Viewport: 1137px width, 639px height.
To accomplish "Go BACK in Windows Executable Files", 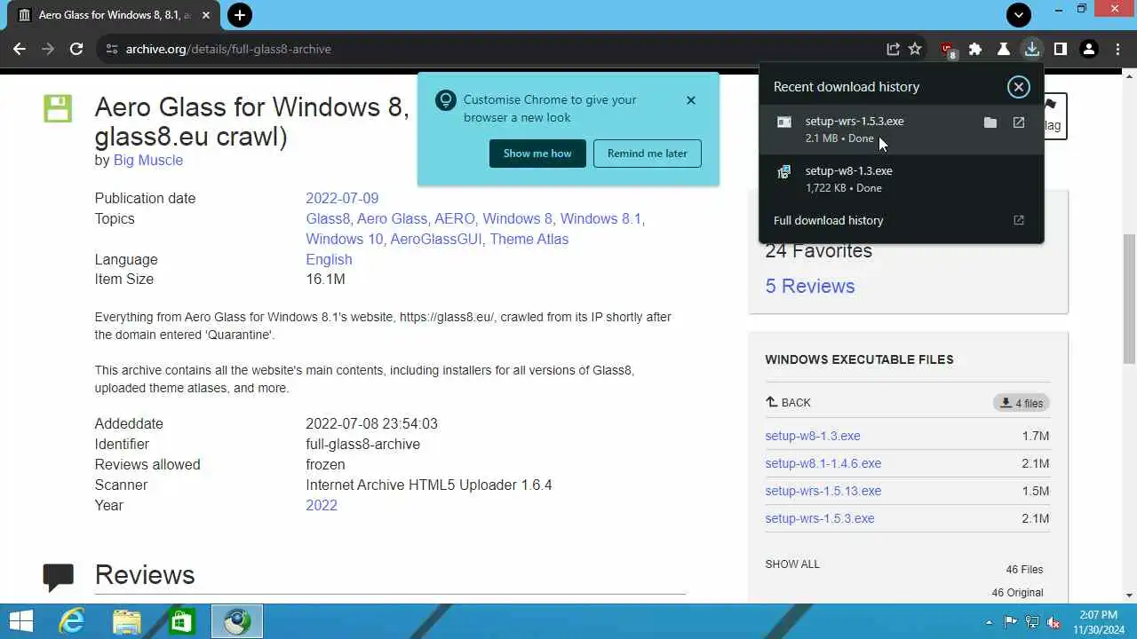I will point(788,402).
